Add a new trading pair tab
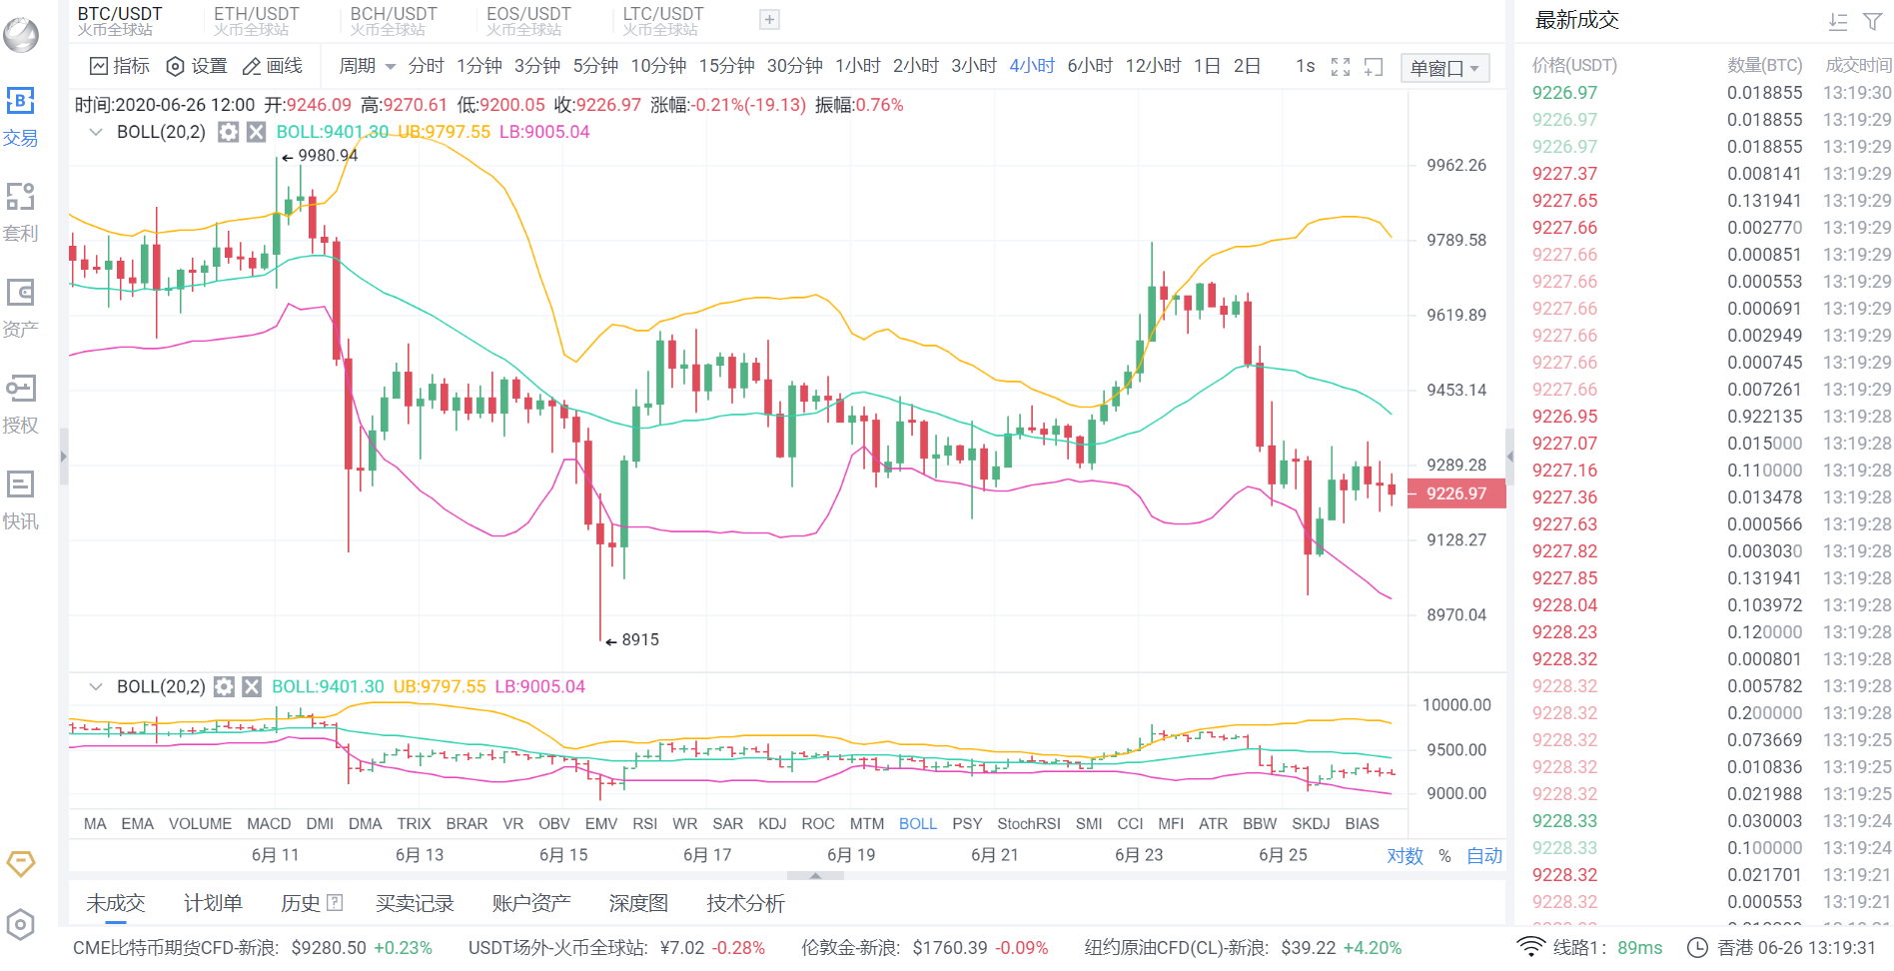Viewport: 1894px width, 971px height. (x=769, y=20)
